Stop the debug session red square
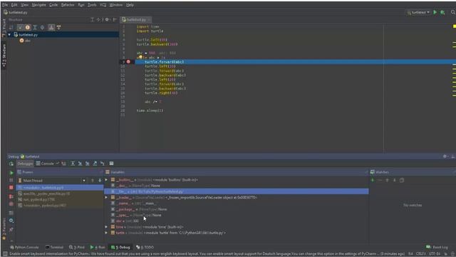Screen dimensions: 456x257 click(11, 188)
